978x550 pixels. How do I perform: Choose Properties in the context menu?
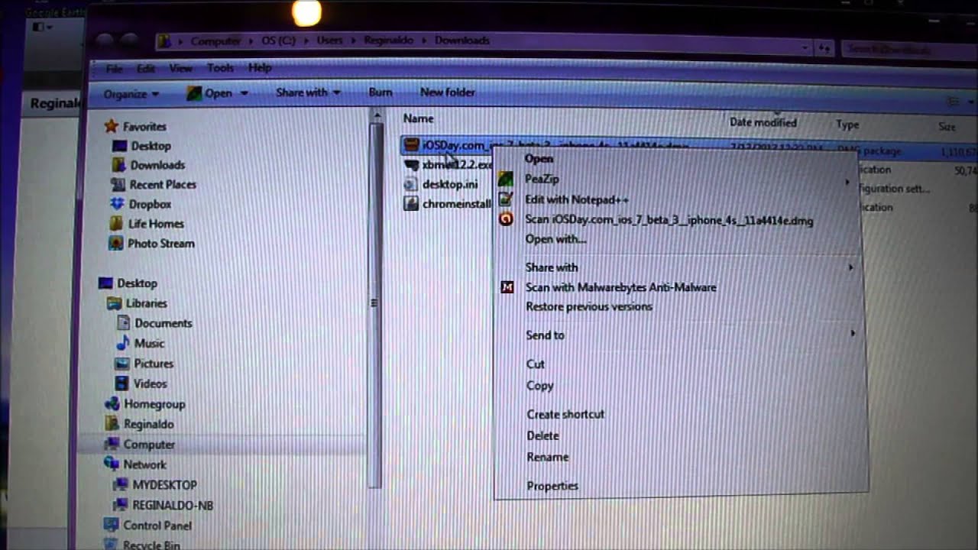tap(552, 486)
